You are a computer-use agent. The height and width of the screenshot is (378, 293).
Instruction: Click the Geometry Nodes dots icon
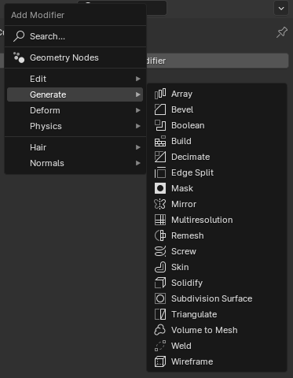19,57
